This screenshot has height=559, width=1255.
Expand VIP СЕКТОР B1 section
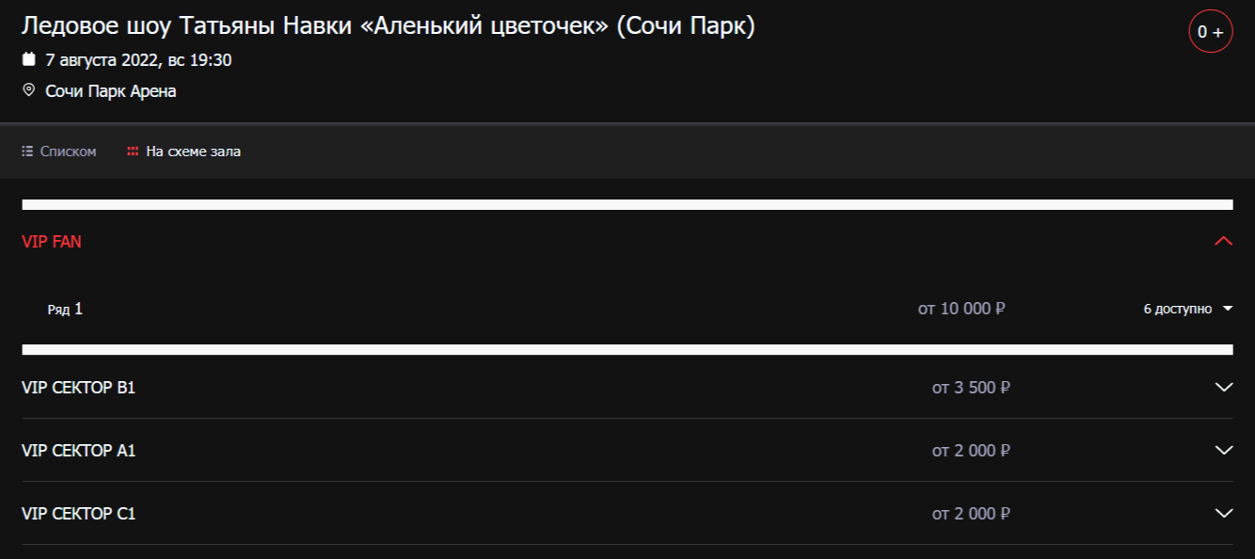(1223, 387)
